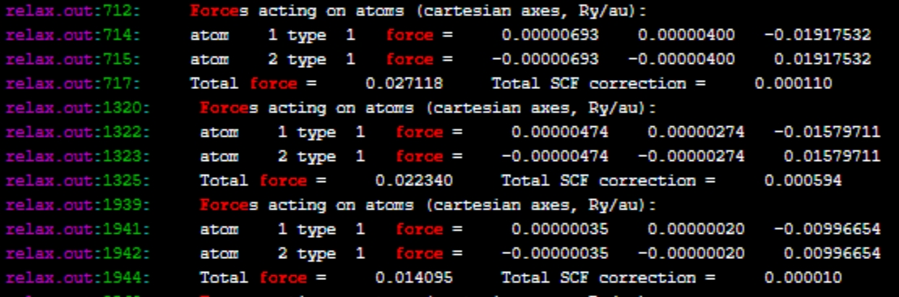Select SCF correction value 0.000010
899x297 pixels.
[803, 278]
